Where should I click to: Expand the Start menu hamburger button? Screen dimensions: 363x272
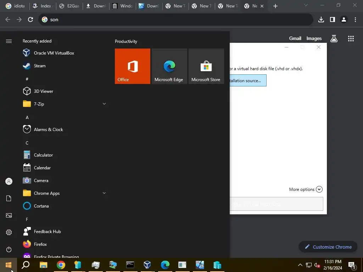(x=9, y=41)
